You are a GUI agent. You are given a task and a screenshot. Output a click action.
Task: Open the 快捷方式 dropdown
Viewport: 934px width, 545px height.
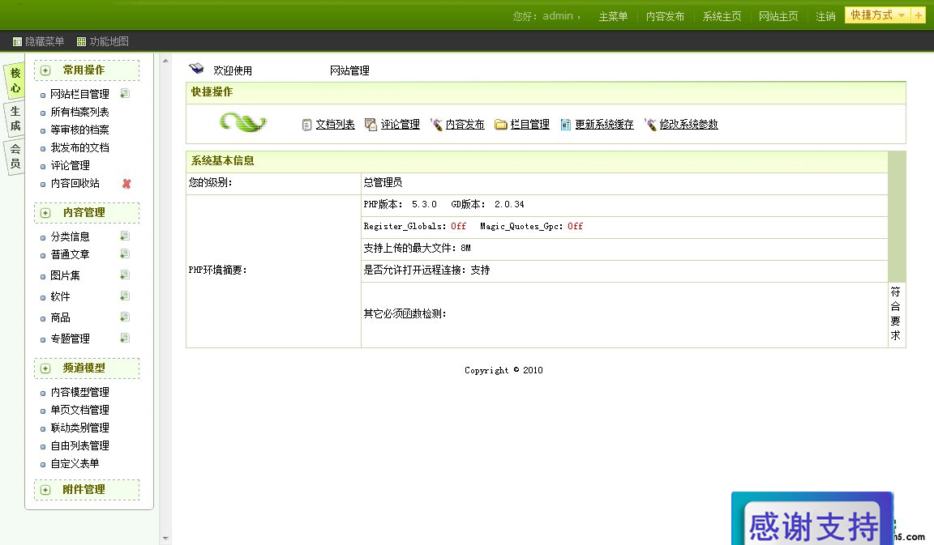pyautogui.click(x=878, y=15)
